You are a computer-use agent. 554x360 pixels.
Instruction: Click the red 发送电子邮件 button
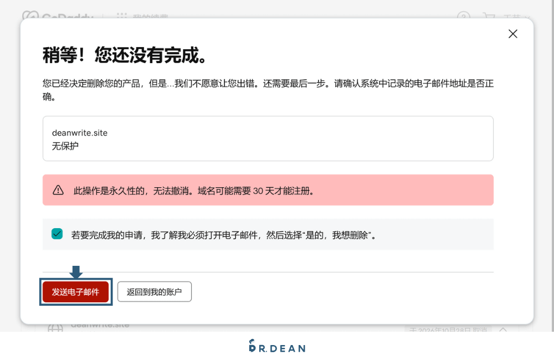click(75, 291)
